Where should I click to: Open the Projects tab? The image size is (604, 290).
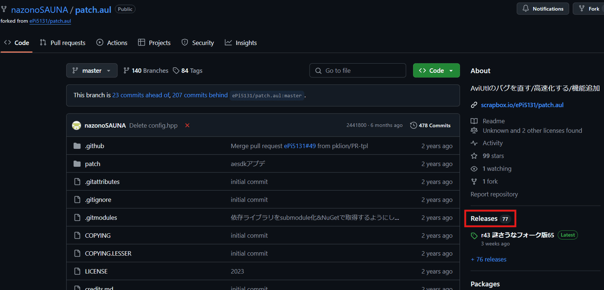pos(155,43)
